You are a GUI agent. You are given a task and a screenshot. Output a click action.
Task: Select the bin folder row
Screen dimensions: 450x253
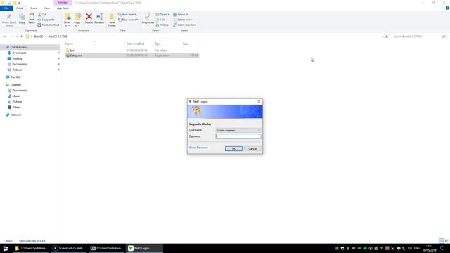(x=131, y=51)
